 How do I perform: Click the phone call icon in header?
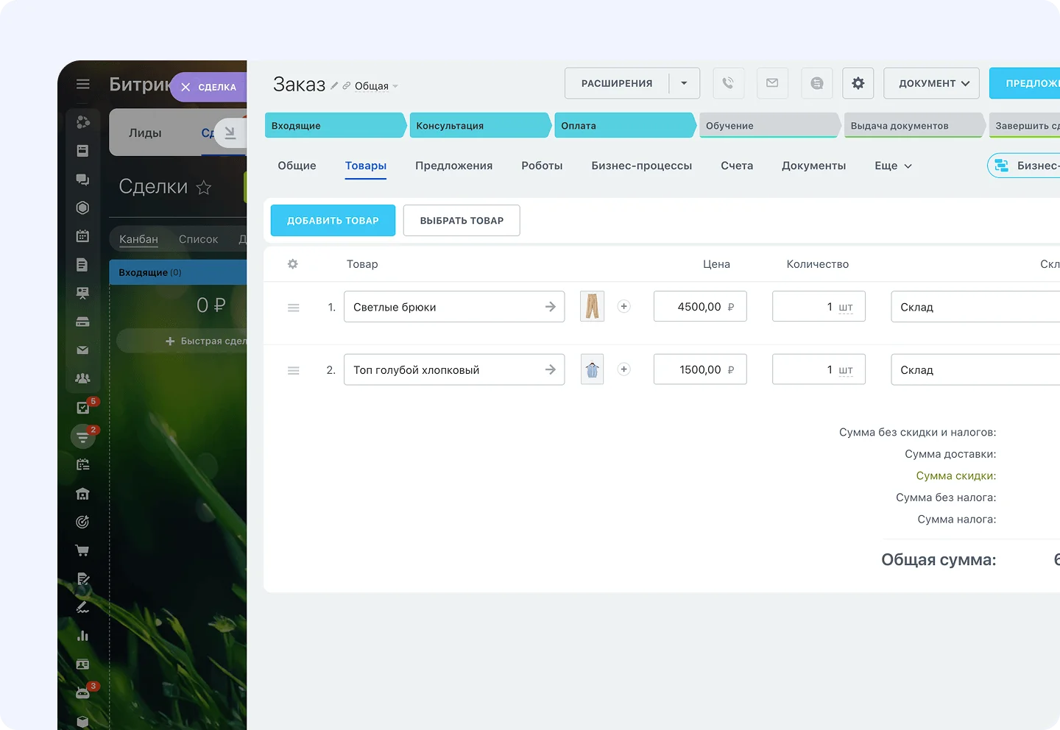728,83
